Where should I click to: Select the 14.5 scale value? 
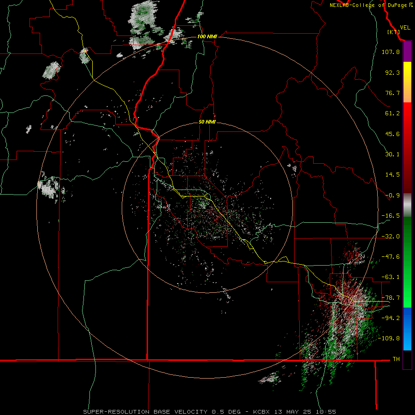(x=392, y=175)
